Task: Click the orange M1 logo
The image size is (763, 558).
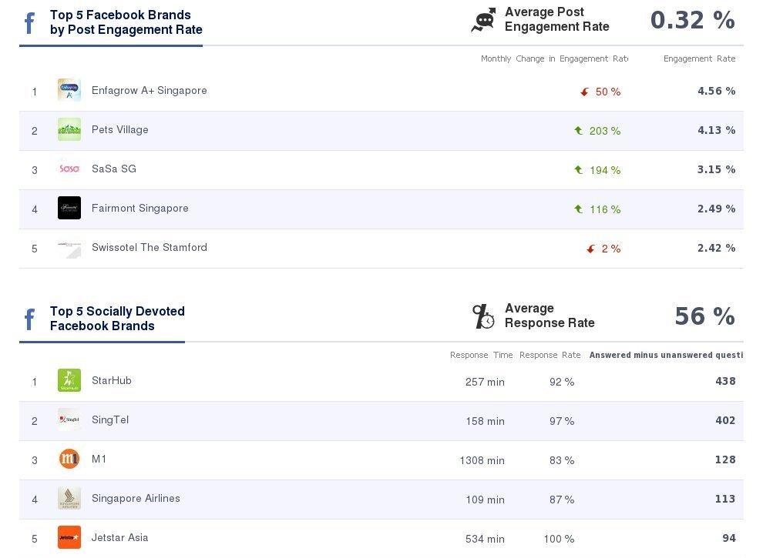Action: [x=69, y=459]
